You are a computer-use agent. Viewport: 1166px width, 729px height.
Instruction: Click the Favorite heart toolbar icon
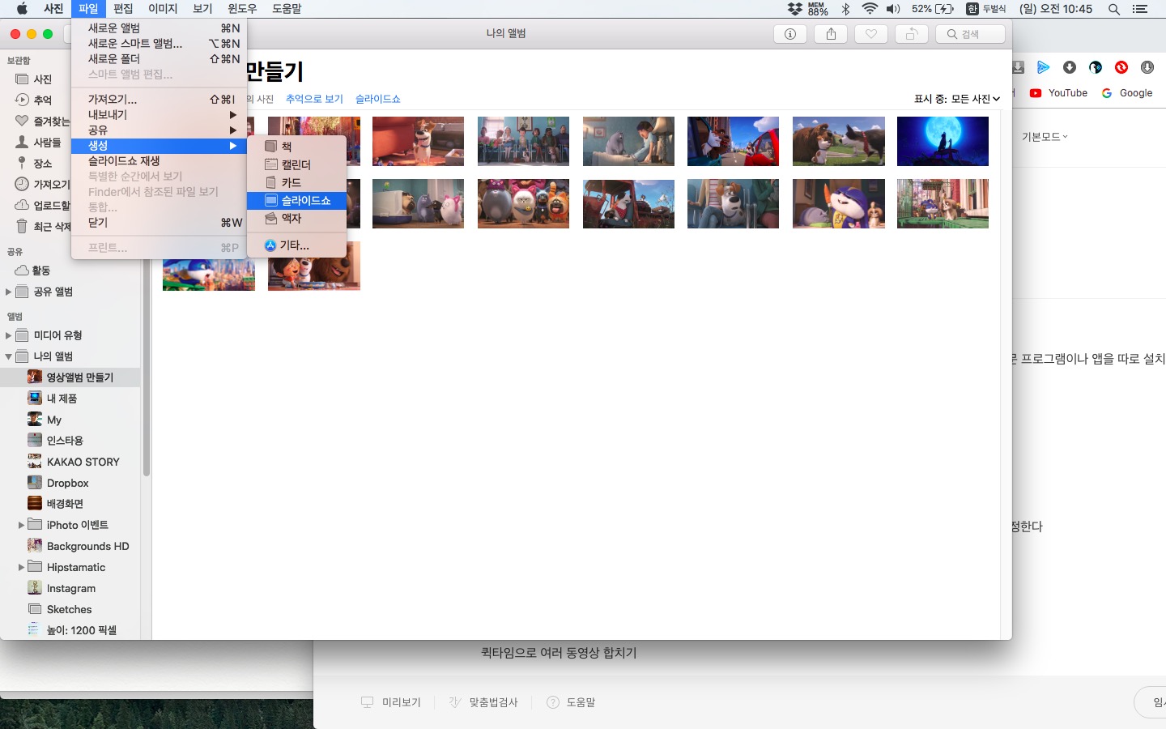pyautogui.click(x=871, y=34)
